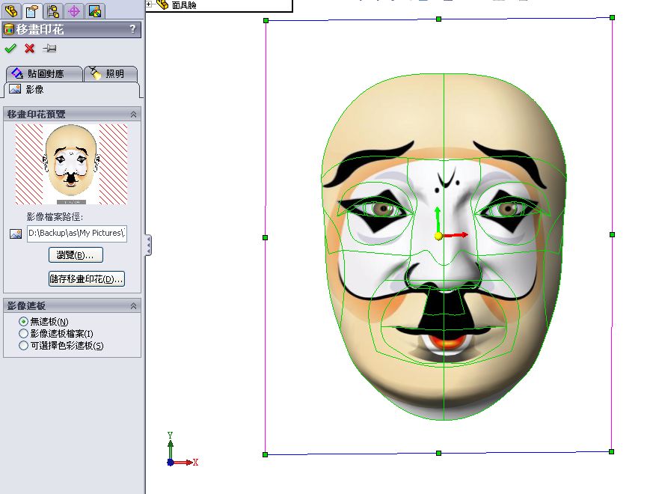The height and width of the screenshot is (494, 659).
Task: Click top-right decal frame handle
Action: point(613,18)
